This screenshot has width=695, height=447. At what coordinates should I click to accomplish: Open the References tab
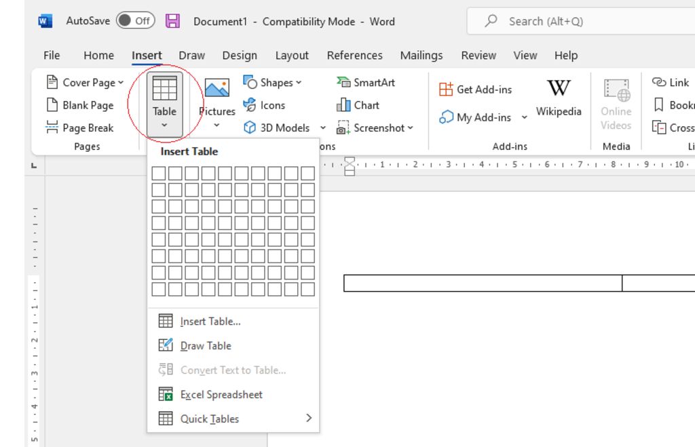click(354, 56)
